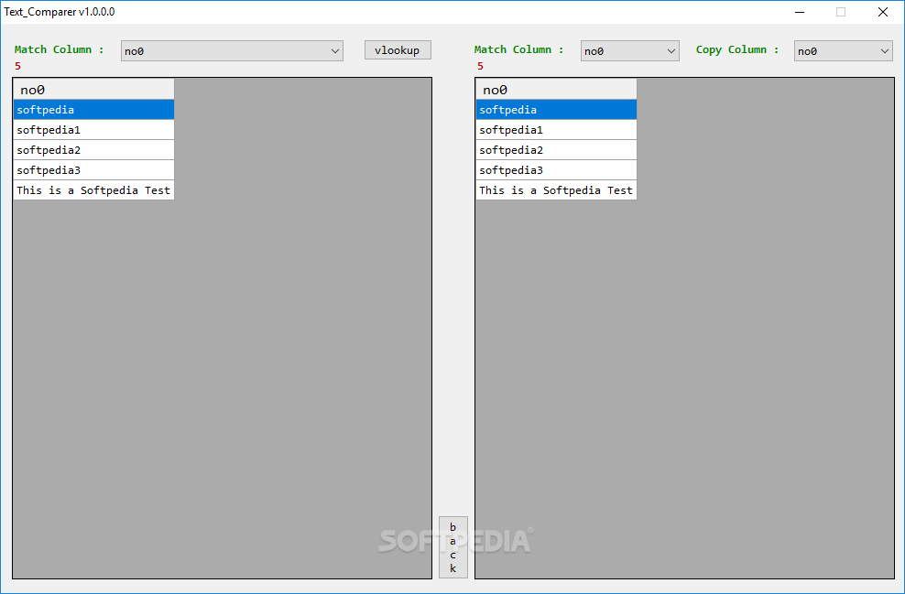
Task: Select softpedia3 row in left table
Action: (94, 170)
